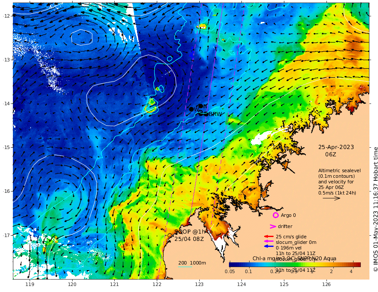Click the blue 0-196m vel legend arrow
Image resolution: width=378 pixels, height=292 pixels.
point(269,246)
